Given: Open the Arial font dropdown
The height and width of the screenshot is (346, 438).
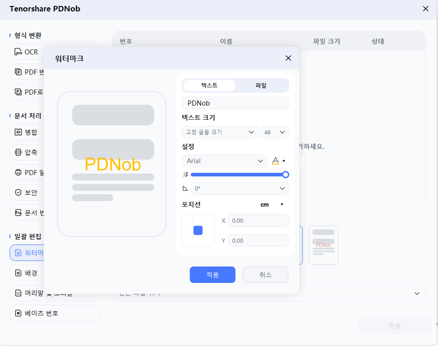Looking at the screenshot, I should (224, 161).
